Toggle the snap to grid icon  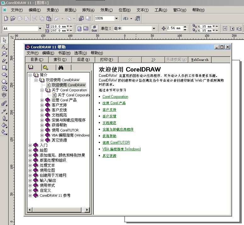coord(225,29)
